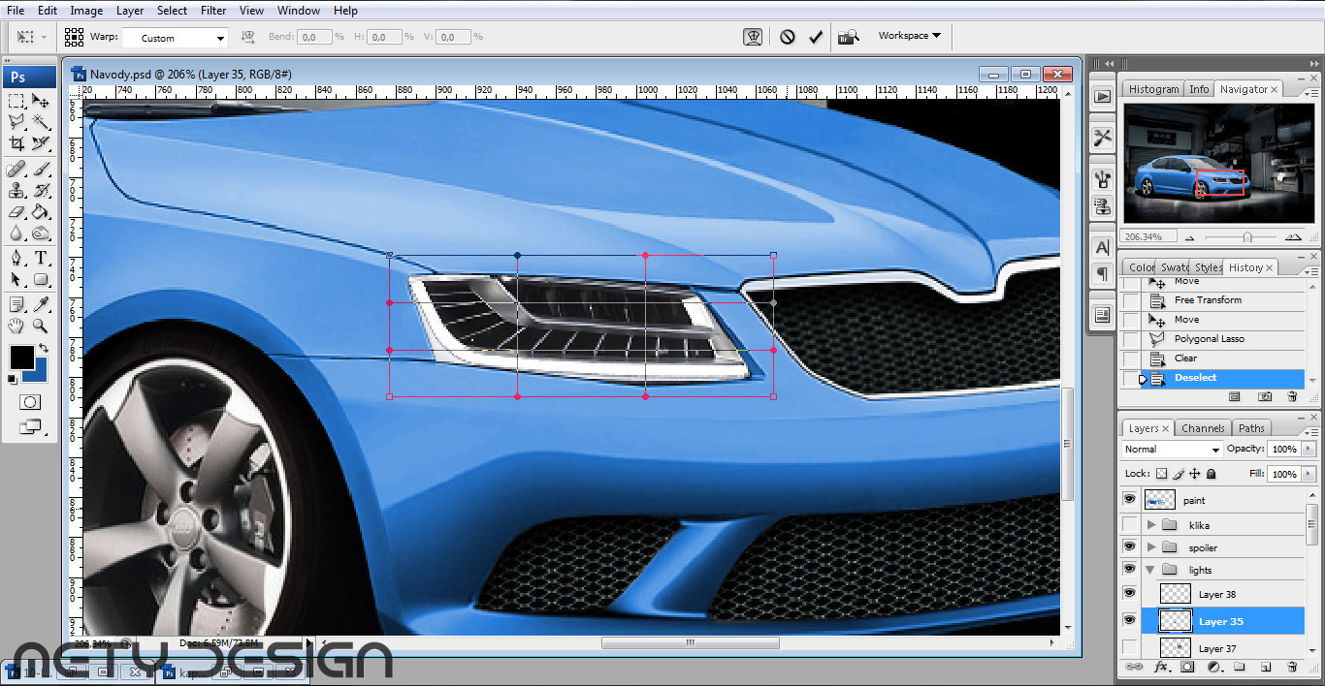Viewport: 1325px width, 686px height.
Task: Create a new layer in Layers panel
Action: point(1265,668)
